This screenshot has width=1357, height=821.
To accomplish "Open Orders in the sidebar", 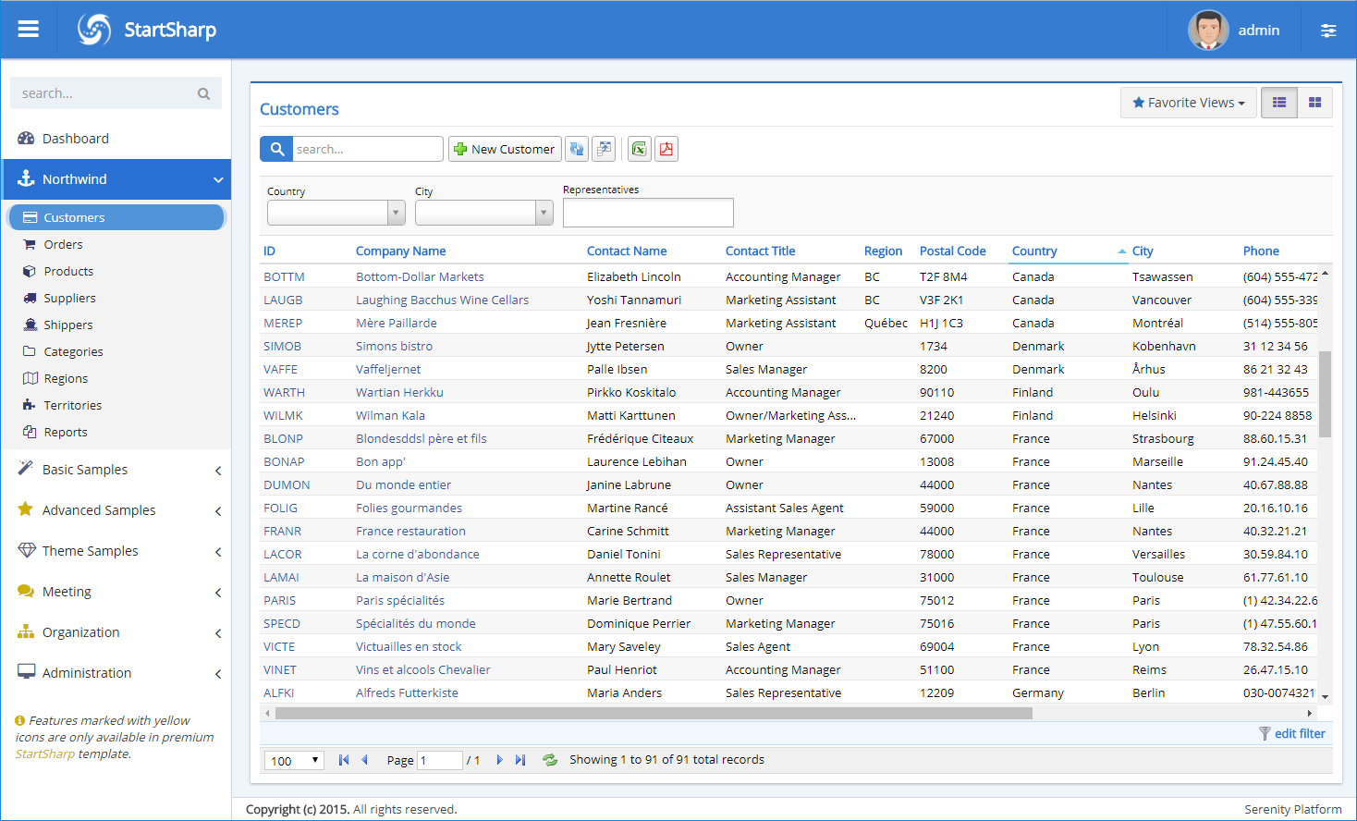I will click(x=63, y=245).
